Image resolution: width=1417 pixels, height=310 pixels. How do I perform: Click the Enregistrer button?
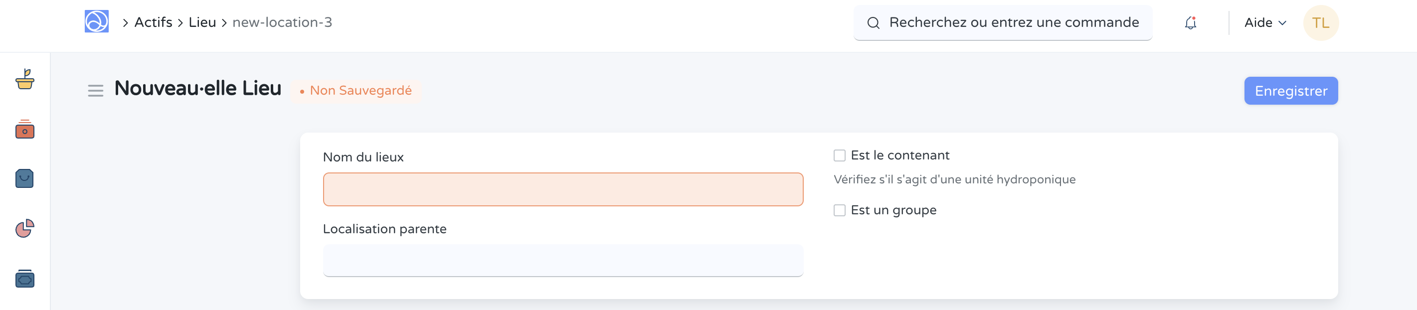click(x=1290, y=91)
